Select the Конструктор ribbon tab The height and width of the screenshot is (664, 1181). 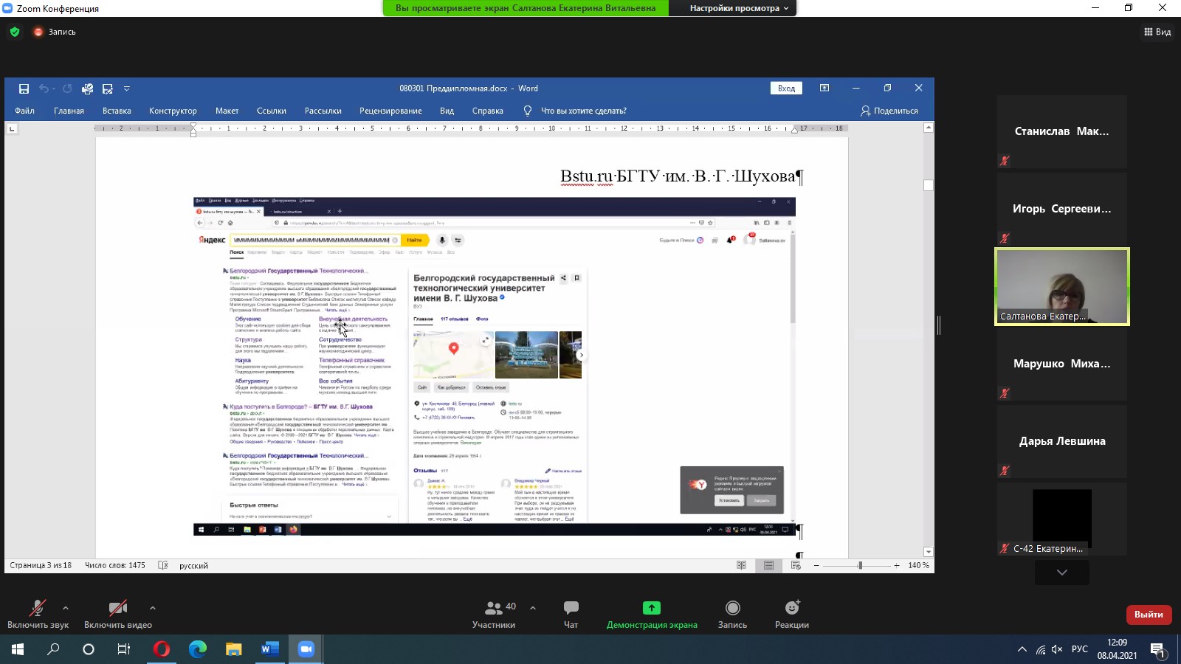tap(173, 111)
